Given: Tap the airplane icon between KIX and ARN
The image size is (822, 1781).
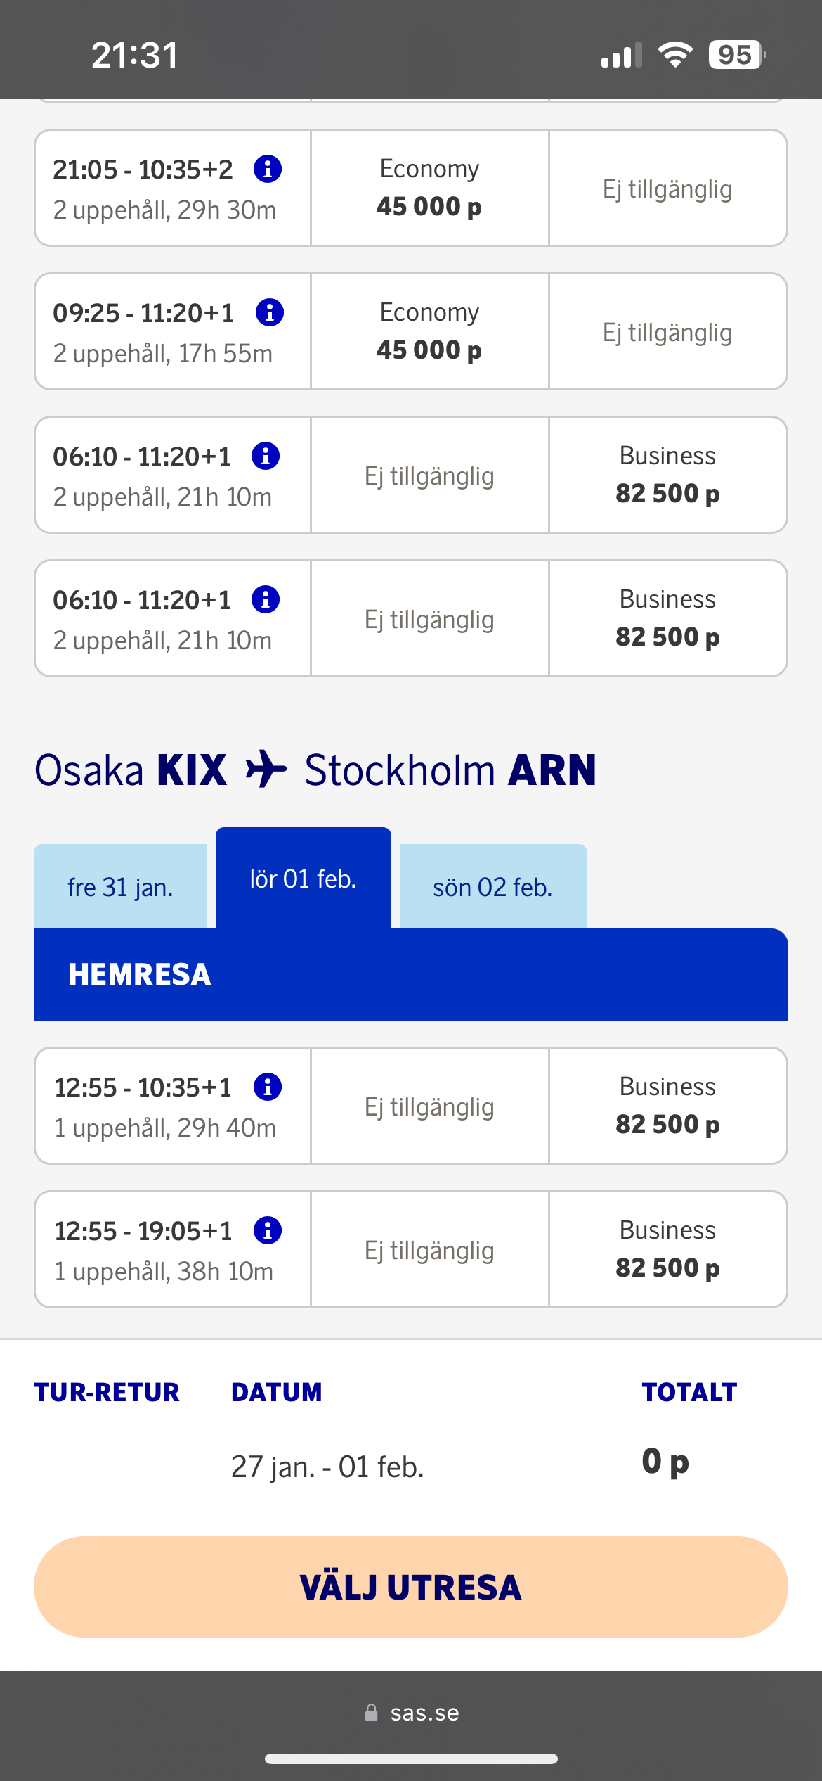Looking at the screenshot, I should (x=266, y=769).
